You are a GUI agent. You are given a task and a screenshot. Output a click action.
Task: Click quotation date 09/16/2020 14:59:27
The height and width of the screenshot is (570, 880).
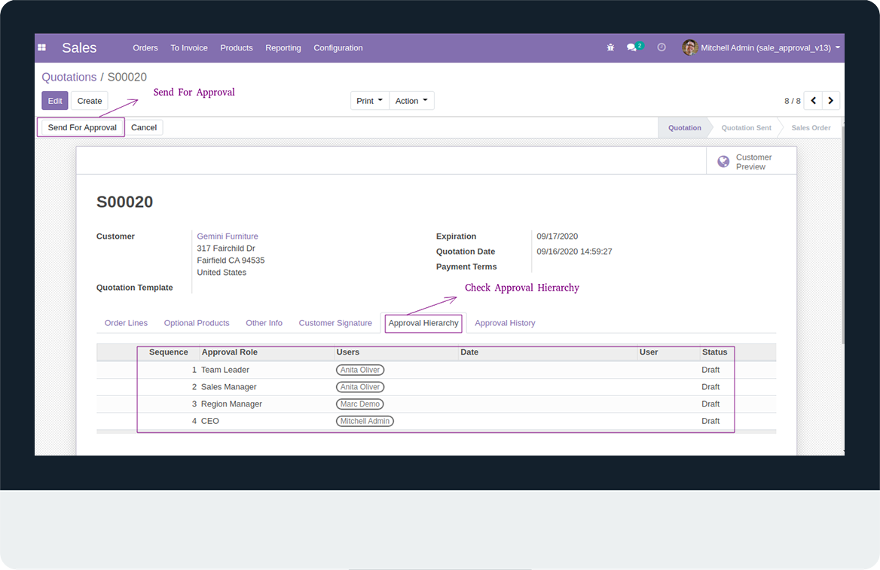(574, 251)
